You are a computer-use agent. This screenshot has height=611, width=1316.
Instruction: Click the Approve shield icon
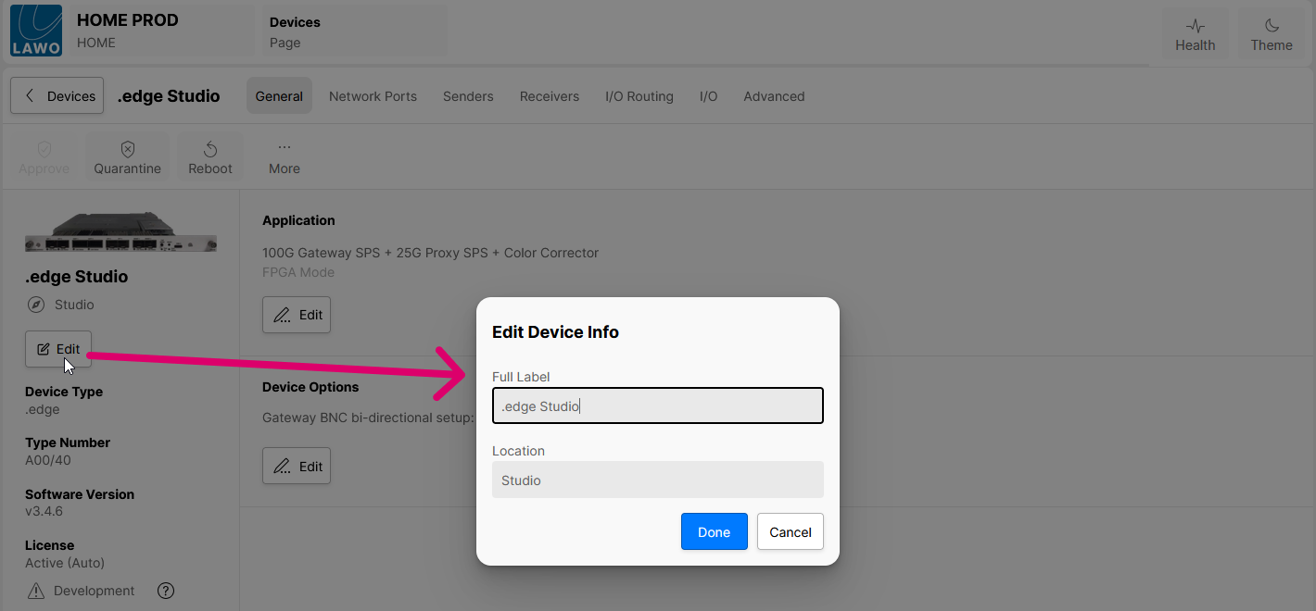point(44,149)
